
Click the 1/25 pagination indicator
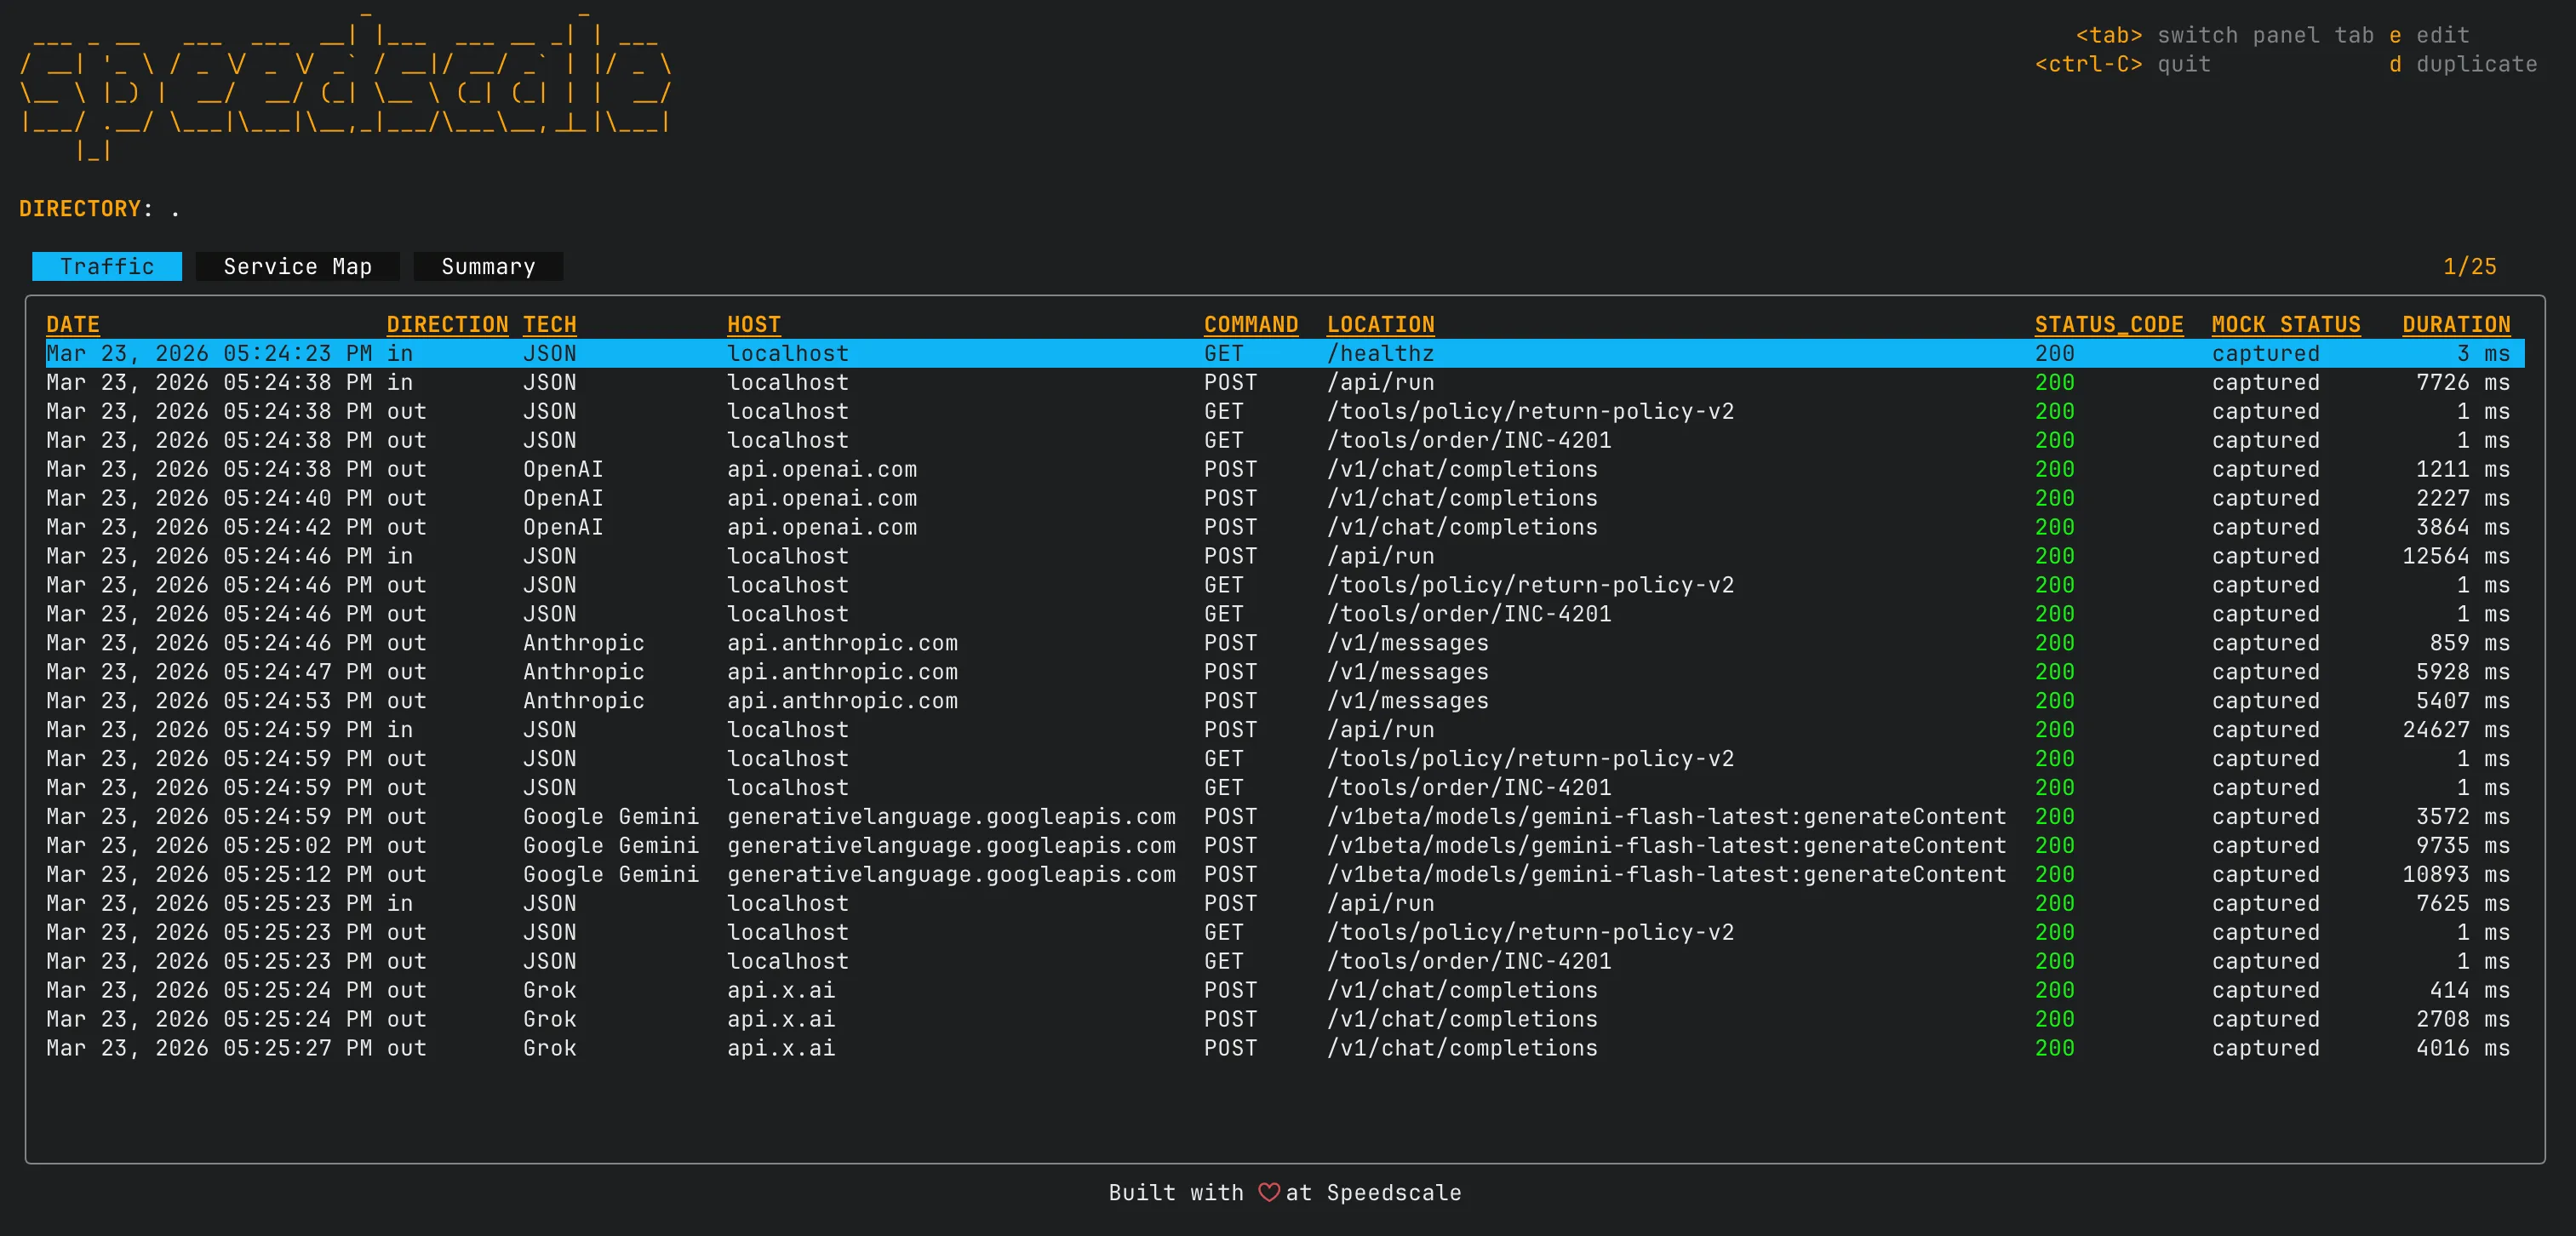click(2469, 266)
